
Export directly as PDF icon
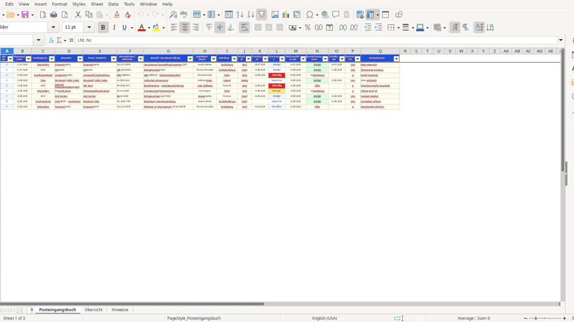coord(43,15)
